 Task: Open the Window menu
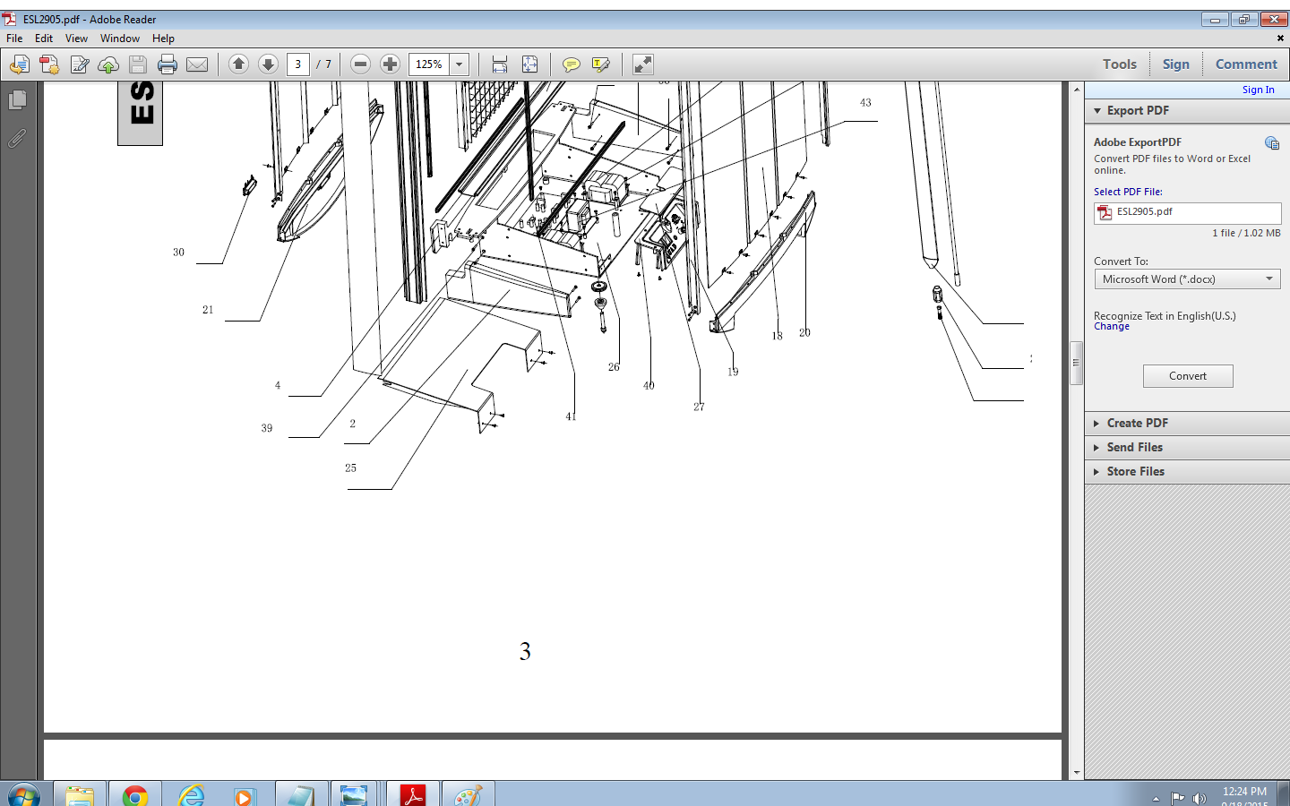120,39
